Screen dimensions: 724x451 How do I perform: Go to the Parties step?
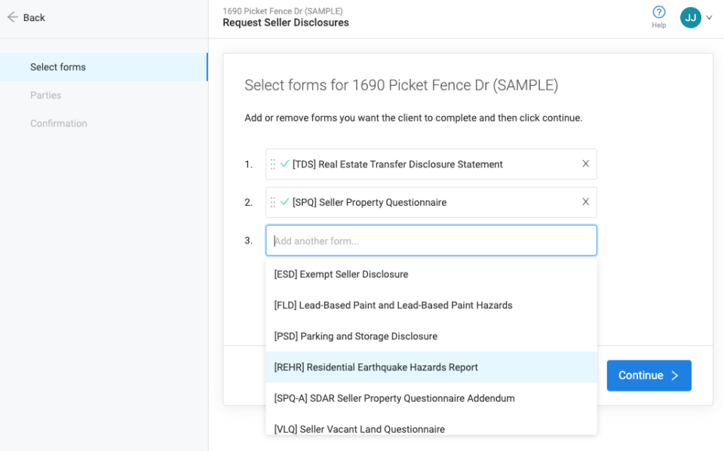[x=46, y=96]
